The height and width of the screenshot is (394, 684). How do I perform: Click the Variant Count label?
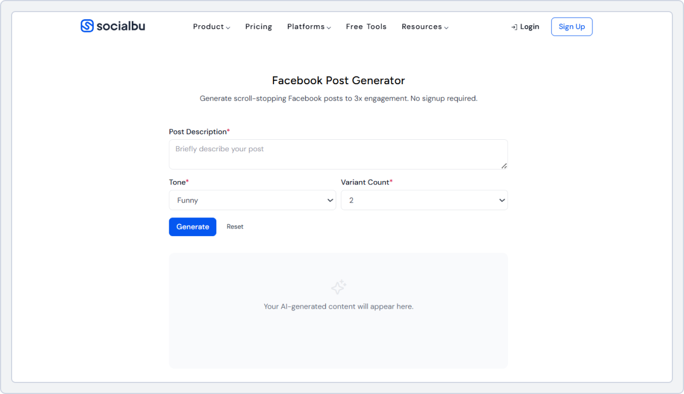coord(367,182)
